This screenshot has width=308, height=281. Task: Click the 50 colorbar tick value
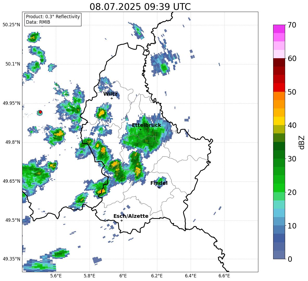point(292,92)
